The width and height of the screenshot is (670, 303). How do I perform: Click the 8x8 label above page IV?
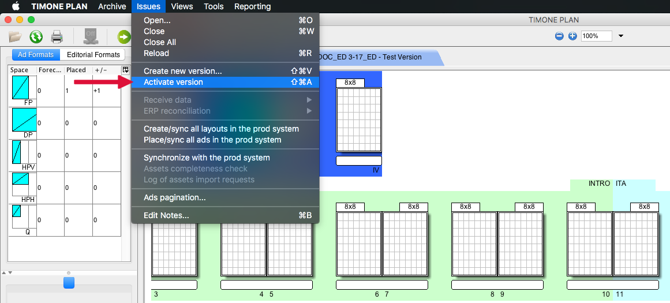[x=350, y=83]
